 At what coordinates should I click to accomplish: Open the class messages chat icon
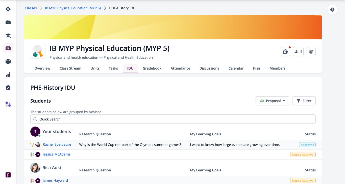click(285, 52)
